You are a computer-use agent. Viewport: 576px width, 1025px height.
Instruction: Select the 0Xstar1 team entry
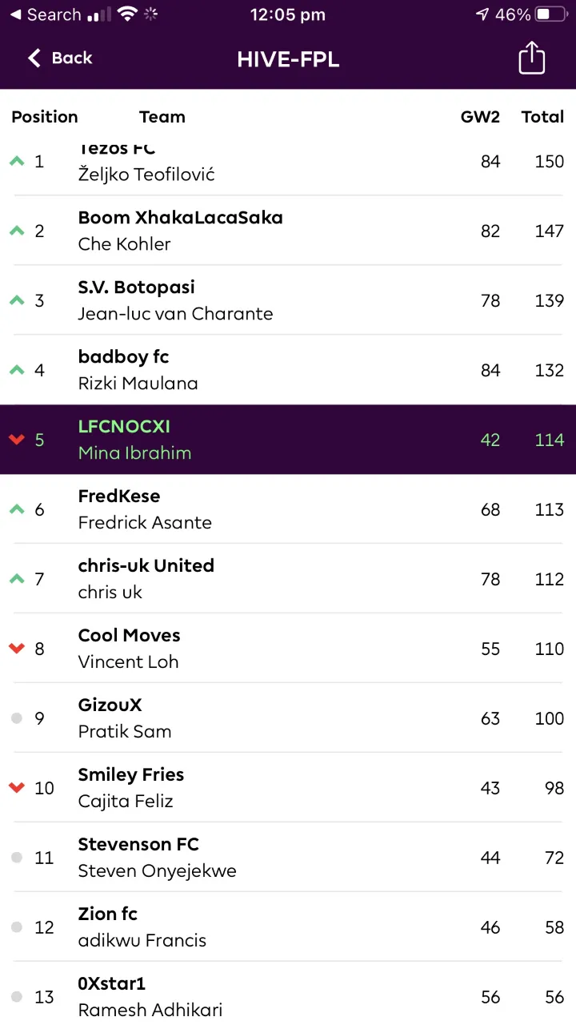tap(288, 994)
